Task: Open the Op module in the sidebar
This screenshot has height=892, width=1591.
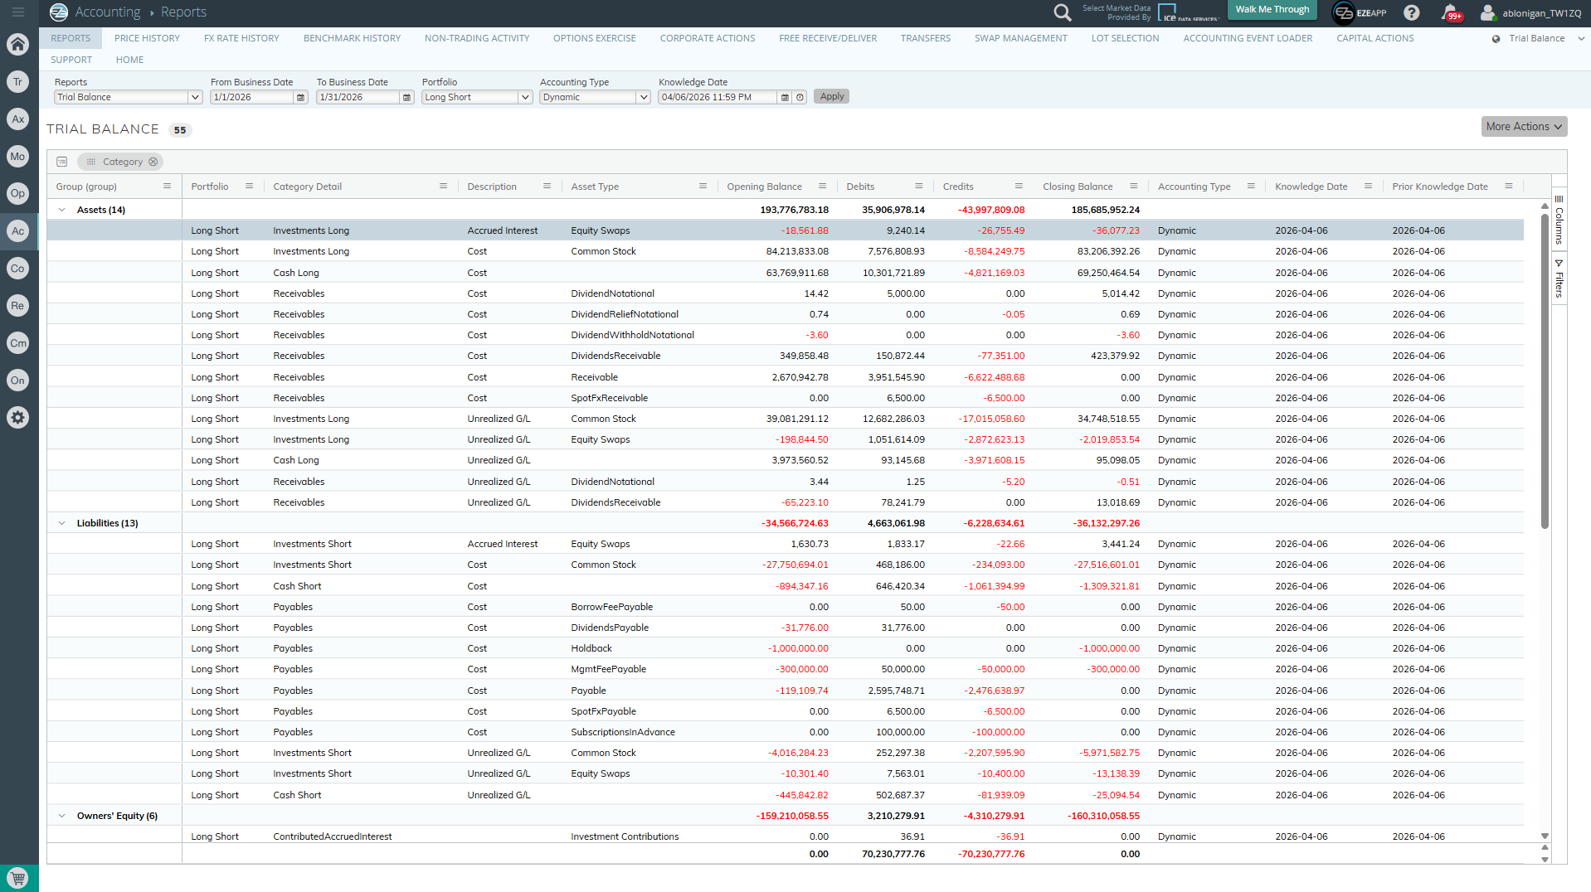Action: [18, 193]
